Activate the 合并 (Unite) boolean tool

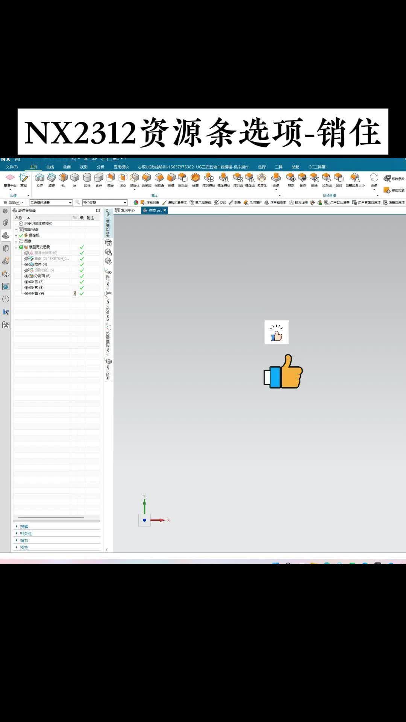click(x=99, y=180)
